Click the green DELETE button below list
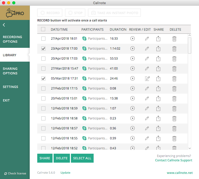Image resolution: width=199 pixels, height=179 pixels. [x=62, y=158]
